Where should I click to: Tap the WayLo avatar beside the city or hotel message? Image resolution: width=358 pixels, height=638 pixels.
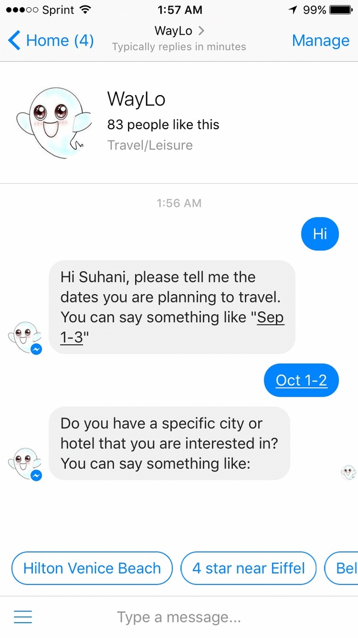(x=25, y=464)
